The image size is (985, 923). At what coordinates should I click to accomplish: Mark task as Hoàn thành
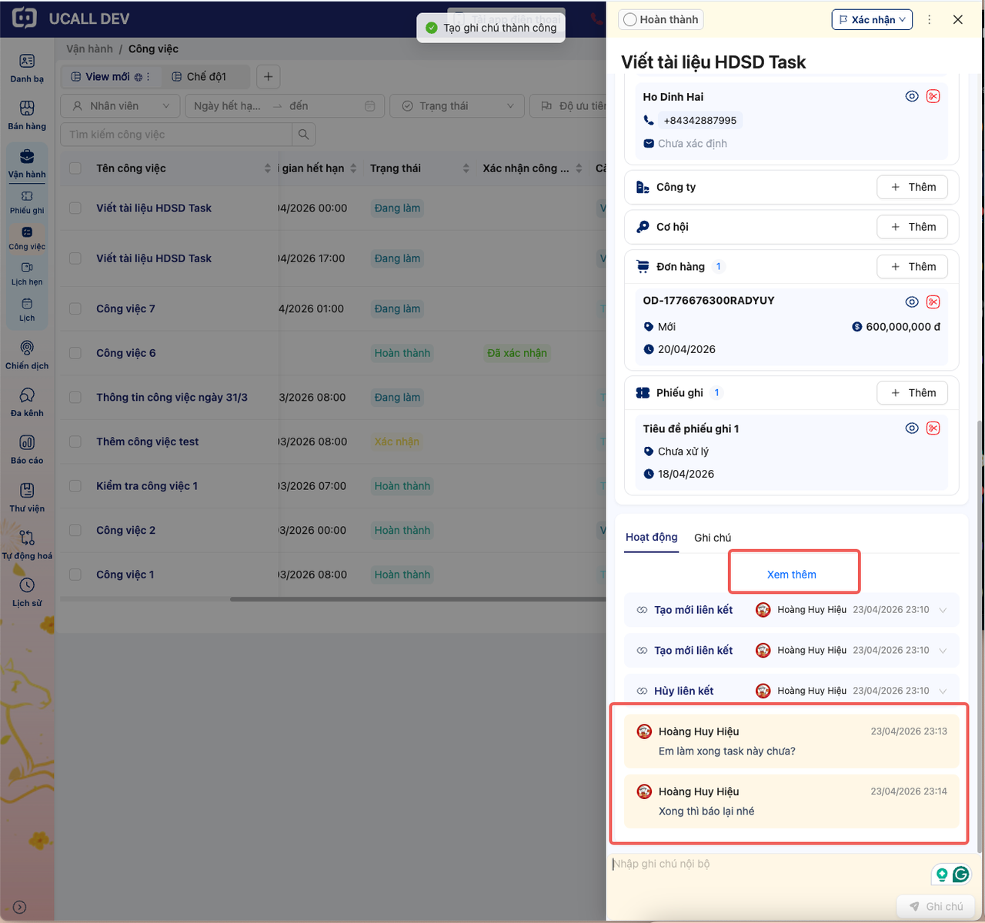(661, 20)
